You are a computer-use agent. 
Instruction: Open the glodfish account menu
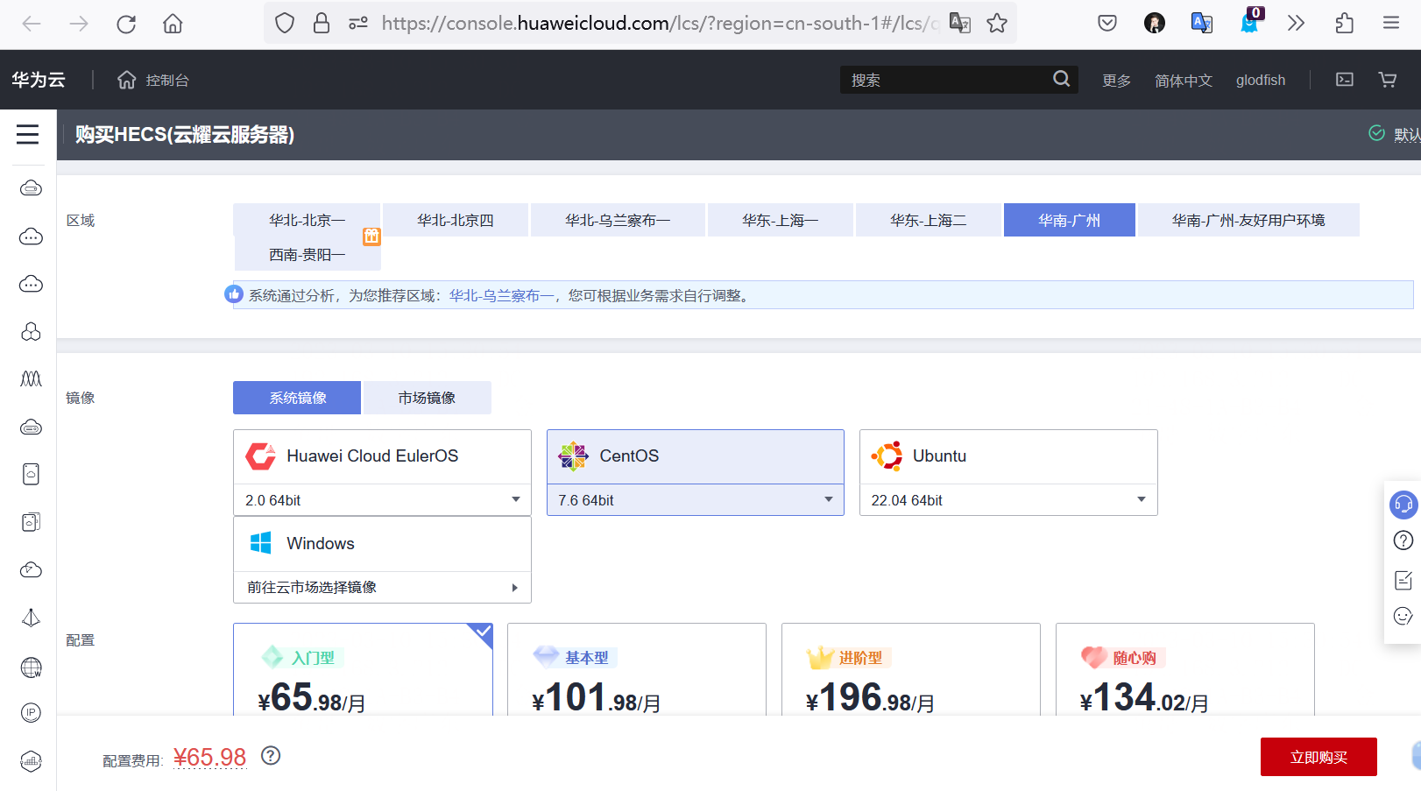click(1261, 81)
